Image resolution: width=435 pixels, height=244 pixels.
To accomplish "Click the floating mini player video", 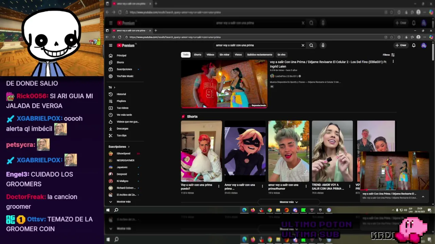I will tap(395, 171).
